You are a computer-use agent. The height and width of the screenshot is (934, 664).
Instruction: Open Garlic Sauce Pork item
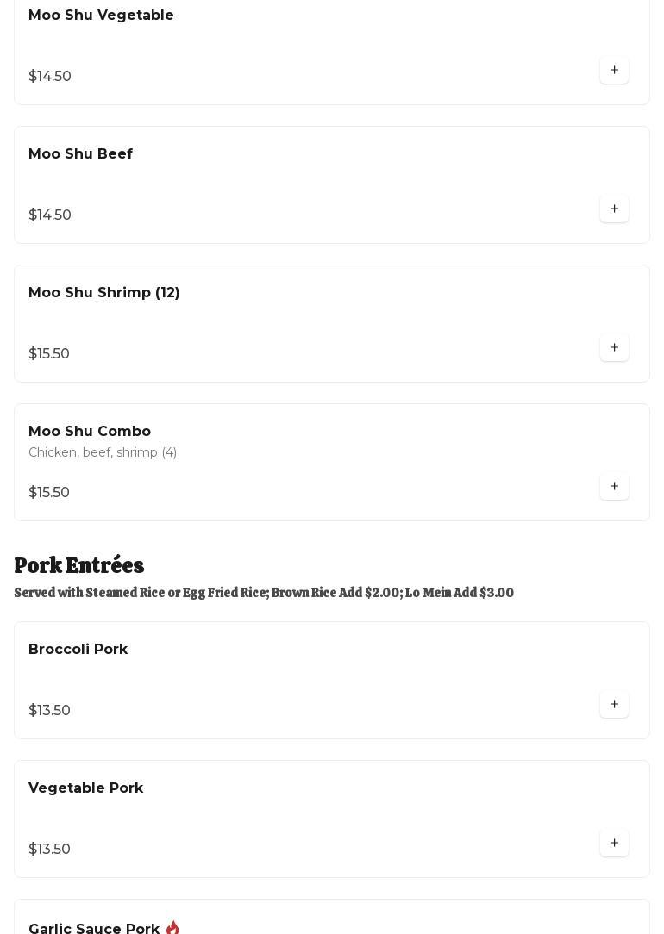click(94, 929)
